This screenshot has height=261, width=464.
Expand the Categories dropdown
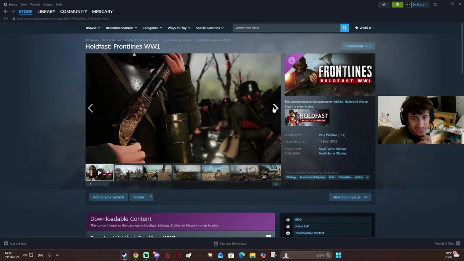coord(152,28)
